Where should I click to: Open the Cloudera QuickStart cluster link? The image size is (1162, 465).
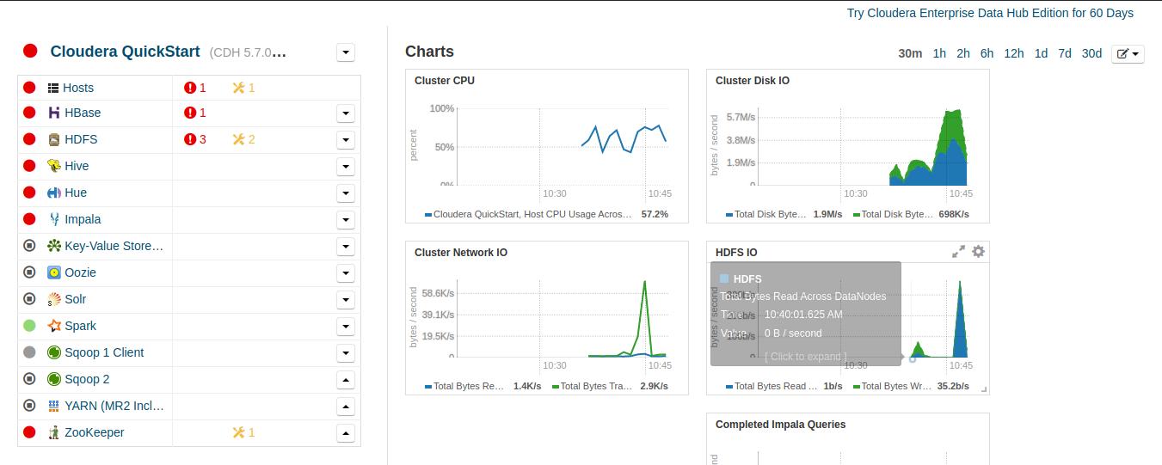[125, 52]
